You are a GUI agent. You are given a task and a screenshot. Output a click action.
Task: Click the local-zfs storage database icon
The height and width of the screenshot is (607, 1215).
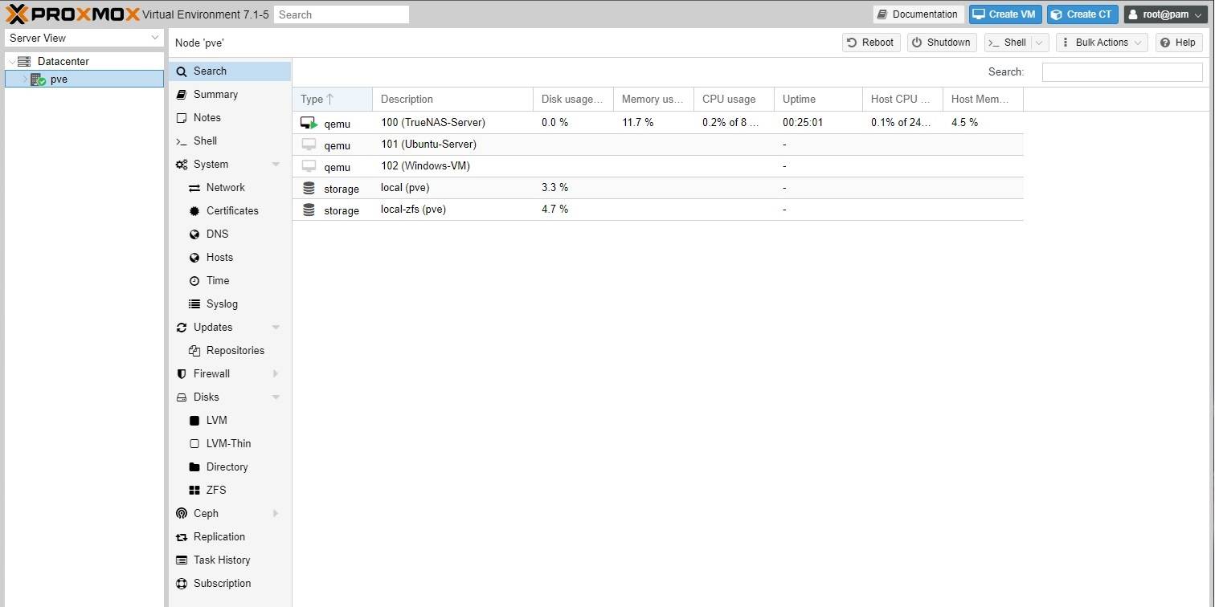coord(309,210)
